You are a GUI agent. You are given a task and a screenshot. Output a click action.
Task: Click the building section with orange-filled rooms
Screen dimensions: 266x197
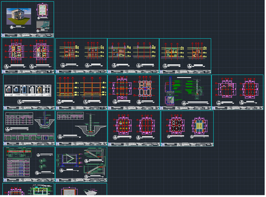click(x=172, y=51)
